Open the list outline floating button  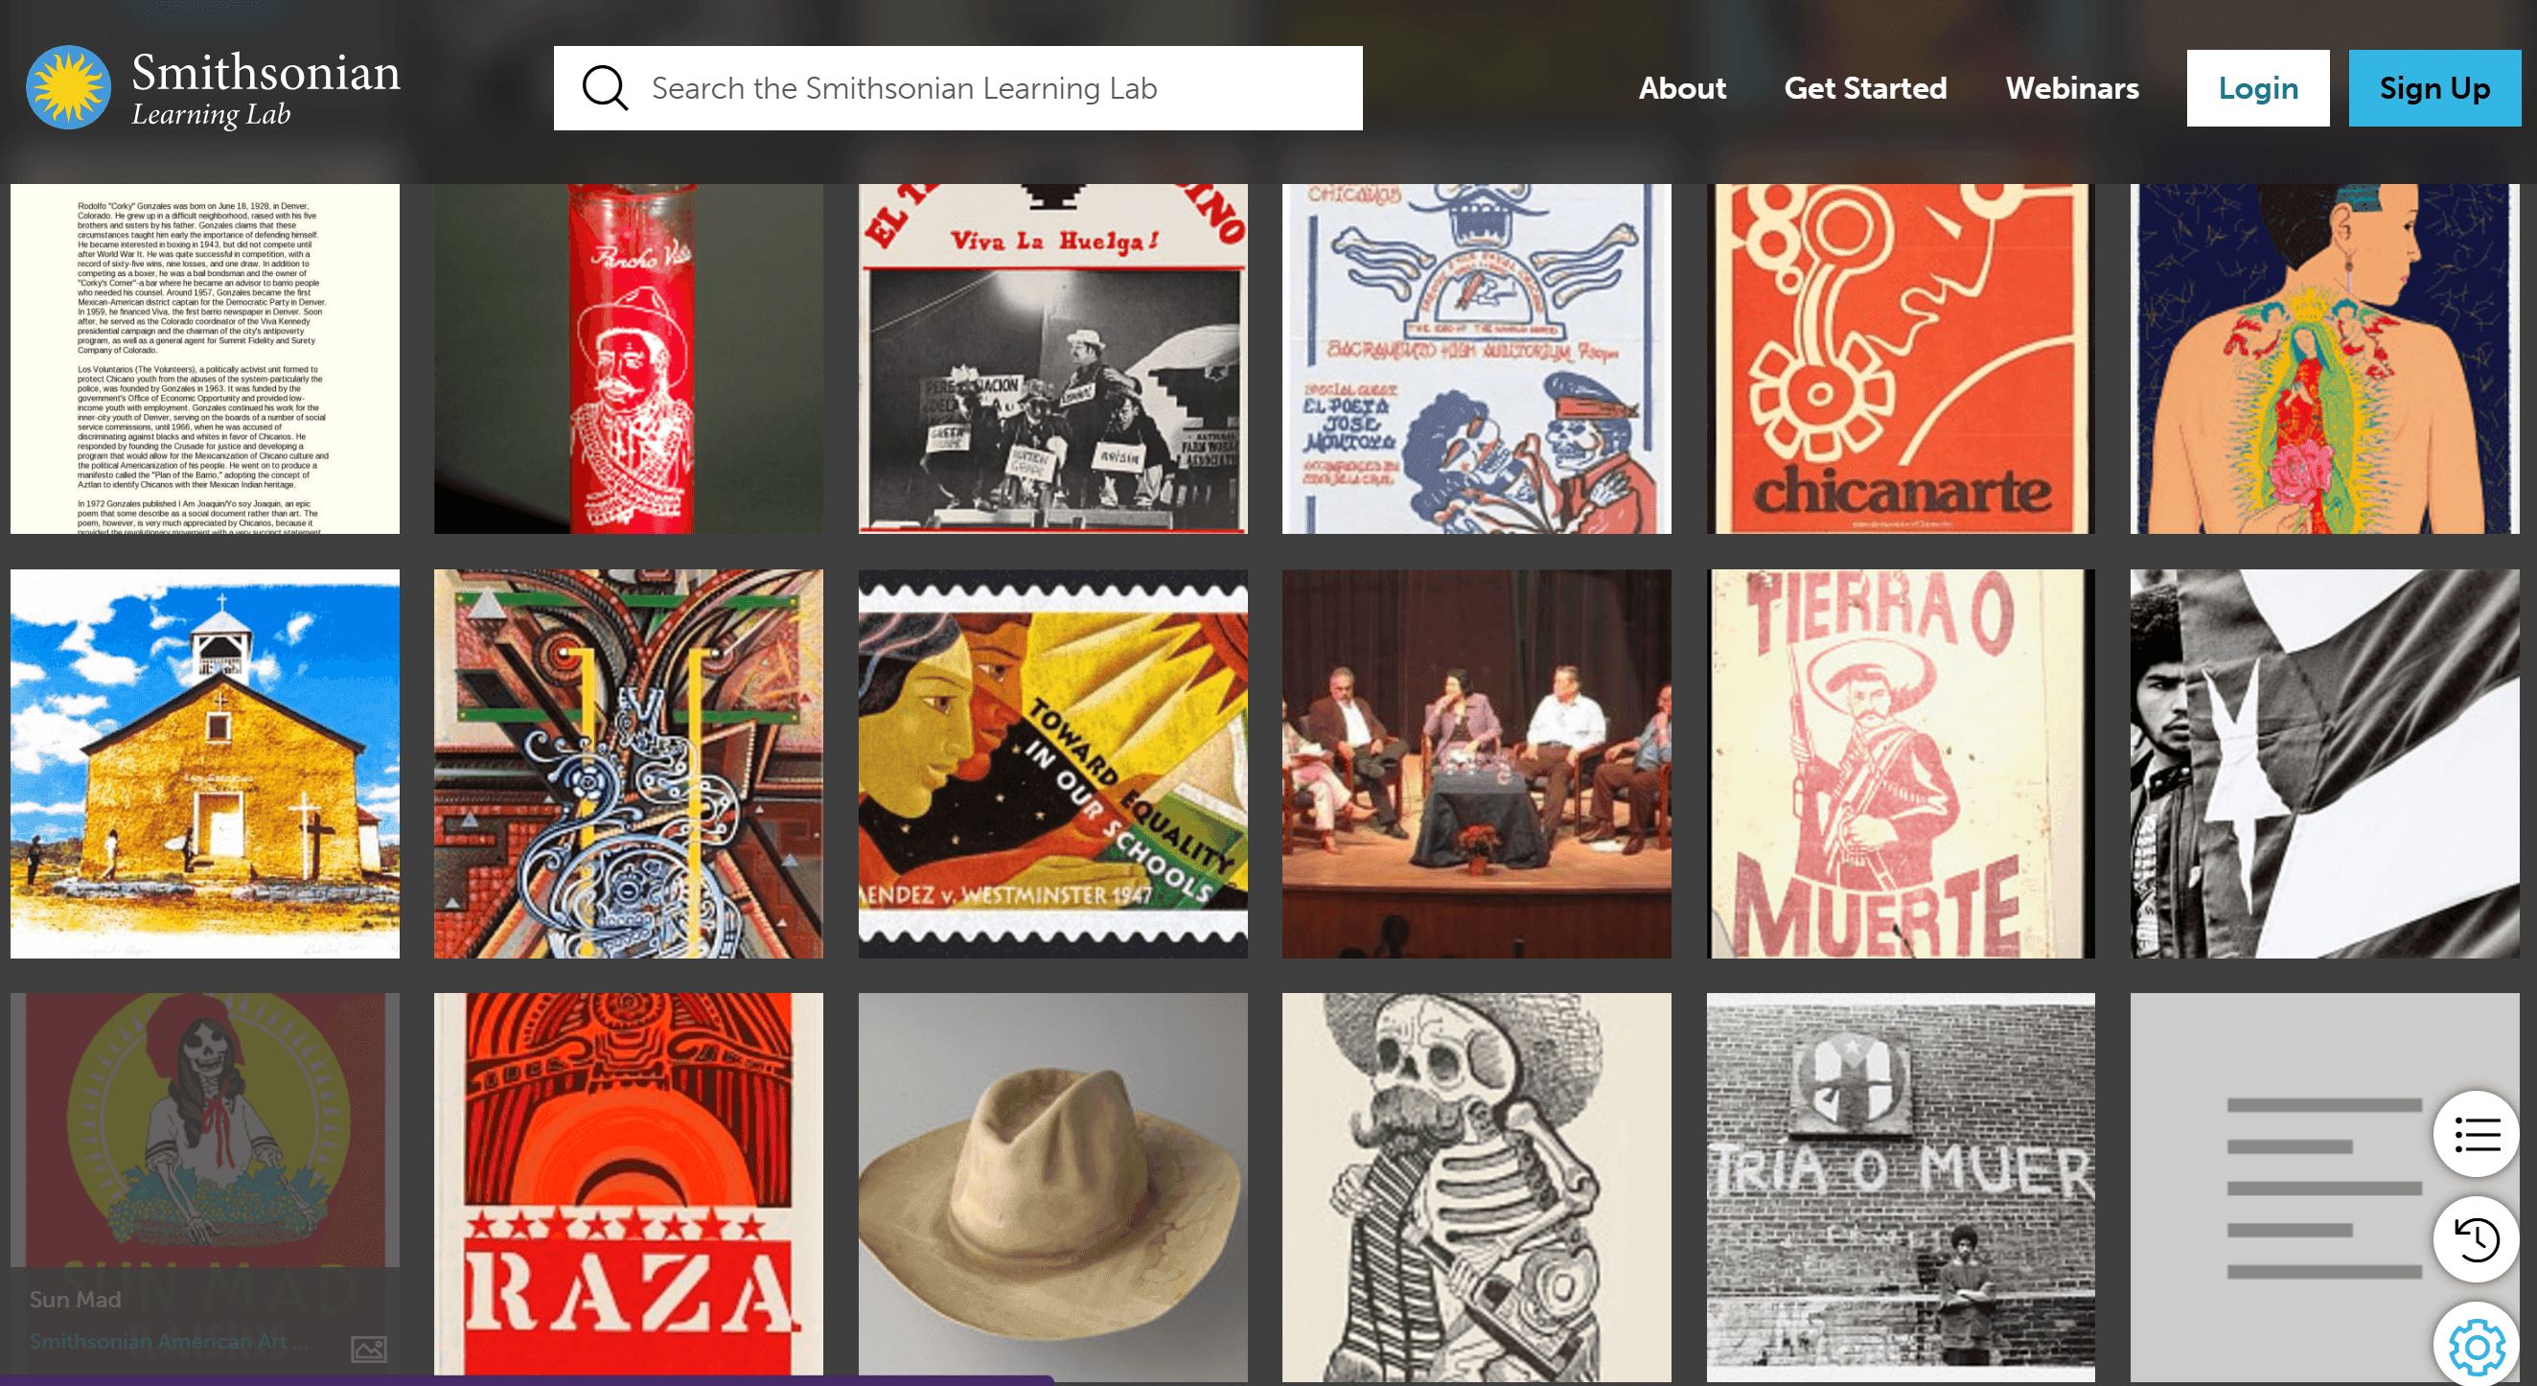pyautogui.click(x=2476, y=1134)
